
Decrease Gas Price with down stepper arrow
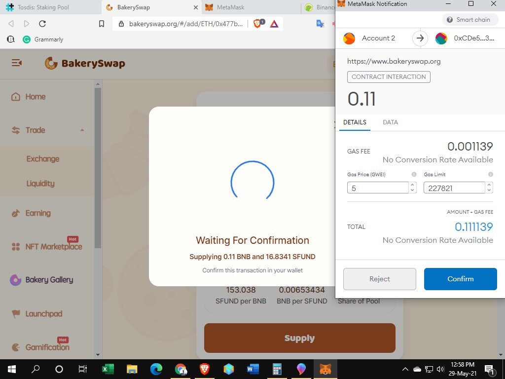[x=412, y=190]
